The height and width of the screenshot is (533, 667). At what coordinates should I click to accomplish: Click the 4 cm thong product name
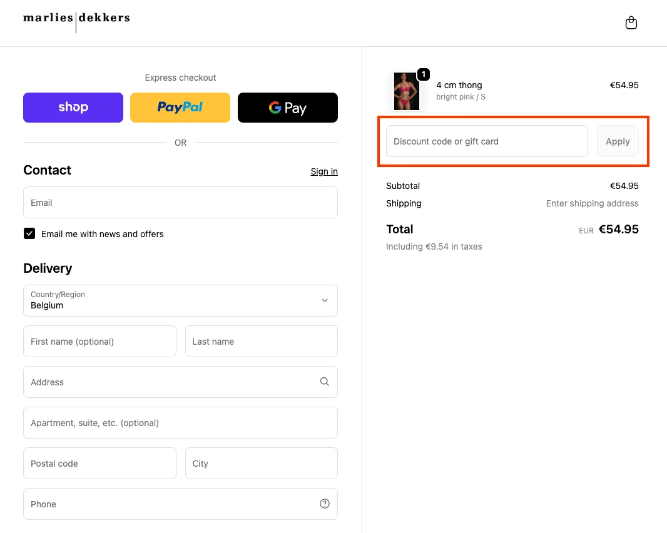pyautogui.click(x=459, y=85)
